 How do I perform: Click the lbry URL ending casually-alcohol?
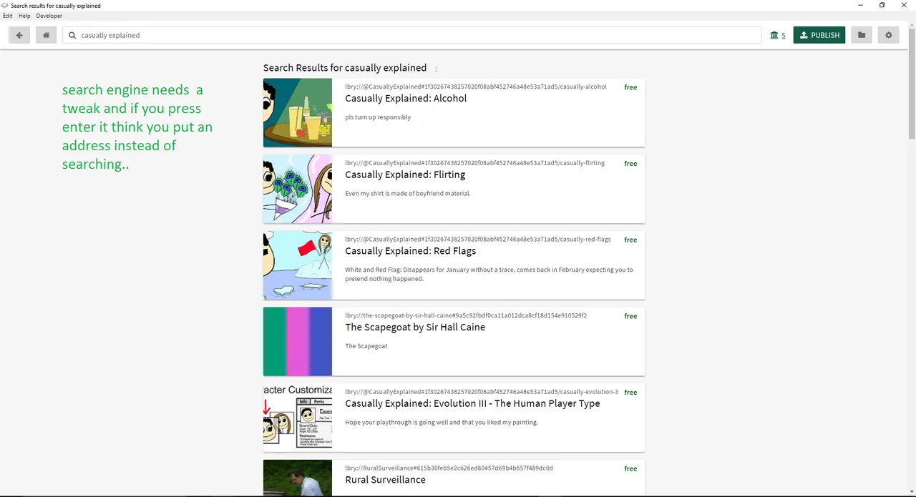(476, 87)
